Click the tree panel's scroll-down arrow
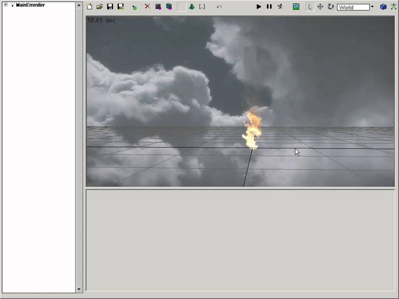The height and width of the screenshot is (299, 399). (x=79, y=289)
